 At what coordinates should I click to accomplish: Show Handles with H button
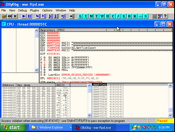pos(108,16)
